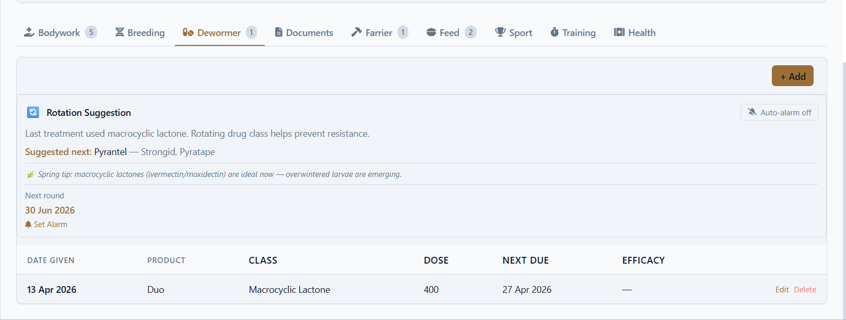Click the Health medical kit icon

tap(619, 32)
